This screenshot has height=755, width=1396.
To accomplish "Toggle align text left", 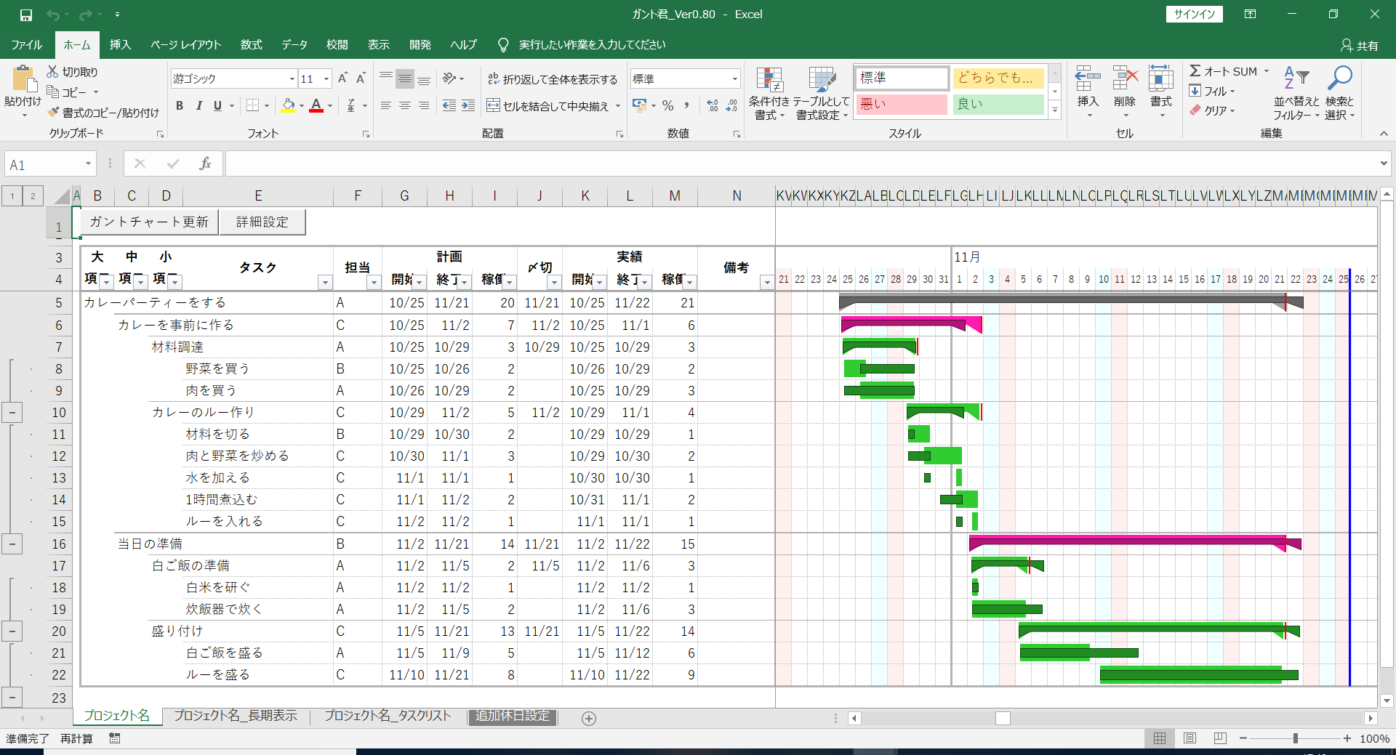I will click(x=386, y=106).
